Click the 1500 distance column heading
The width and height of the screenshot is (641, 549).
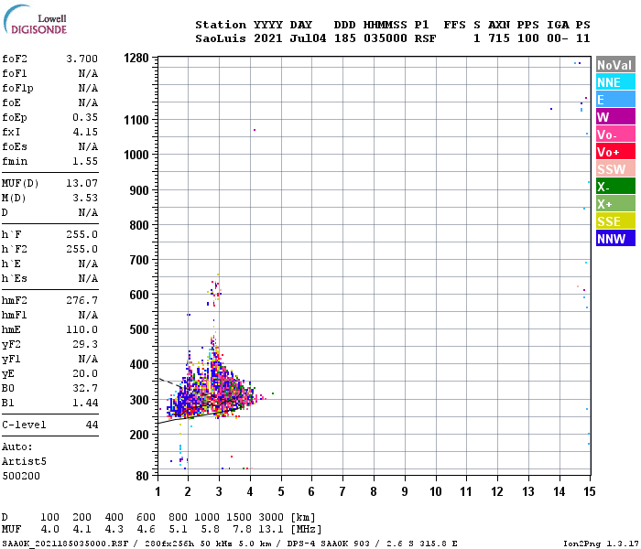click(239, 517)
